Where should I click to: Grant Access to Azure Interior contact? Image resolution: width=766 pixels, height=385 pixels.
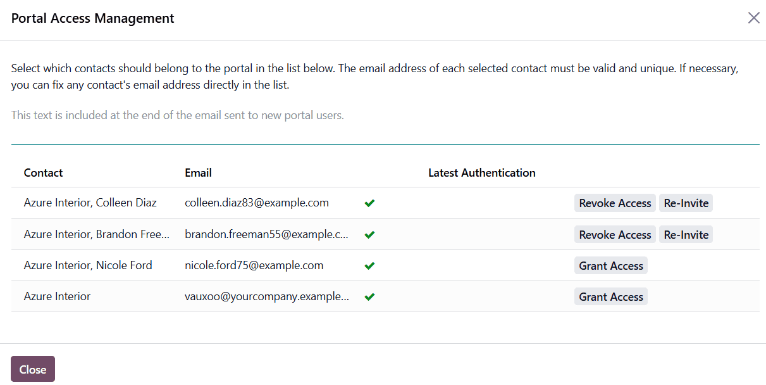coord(611,297)
